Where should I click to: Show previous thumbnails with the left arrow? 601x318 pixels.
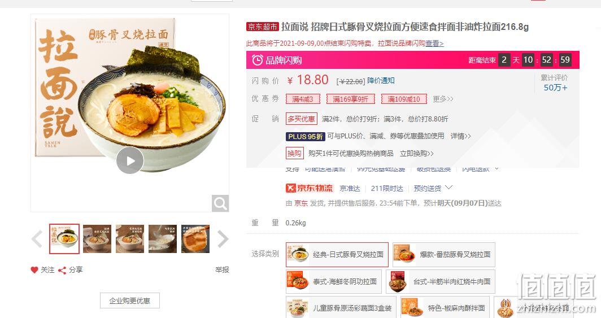37,239
